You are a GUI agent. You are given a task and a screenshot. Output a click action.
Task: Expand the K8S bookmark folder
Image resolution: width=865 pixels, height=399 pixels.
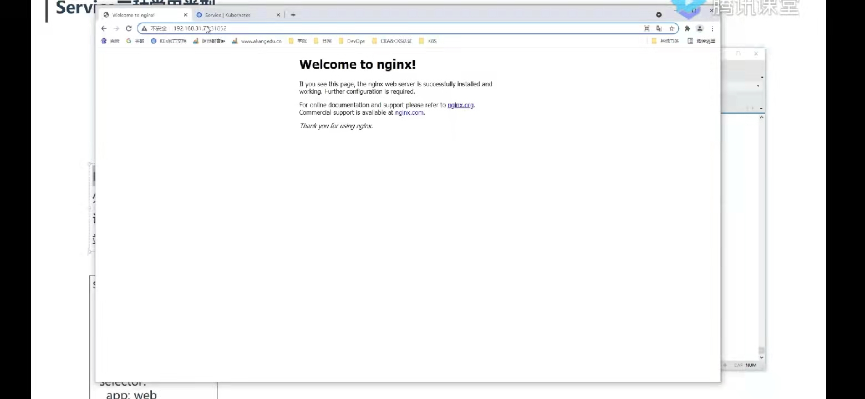(428, 41)
